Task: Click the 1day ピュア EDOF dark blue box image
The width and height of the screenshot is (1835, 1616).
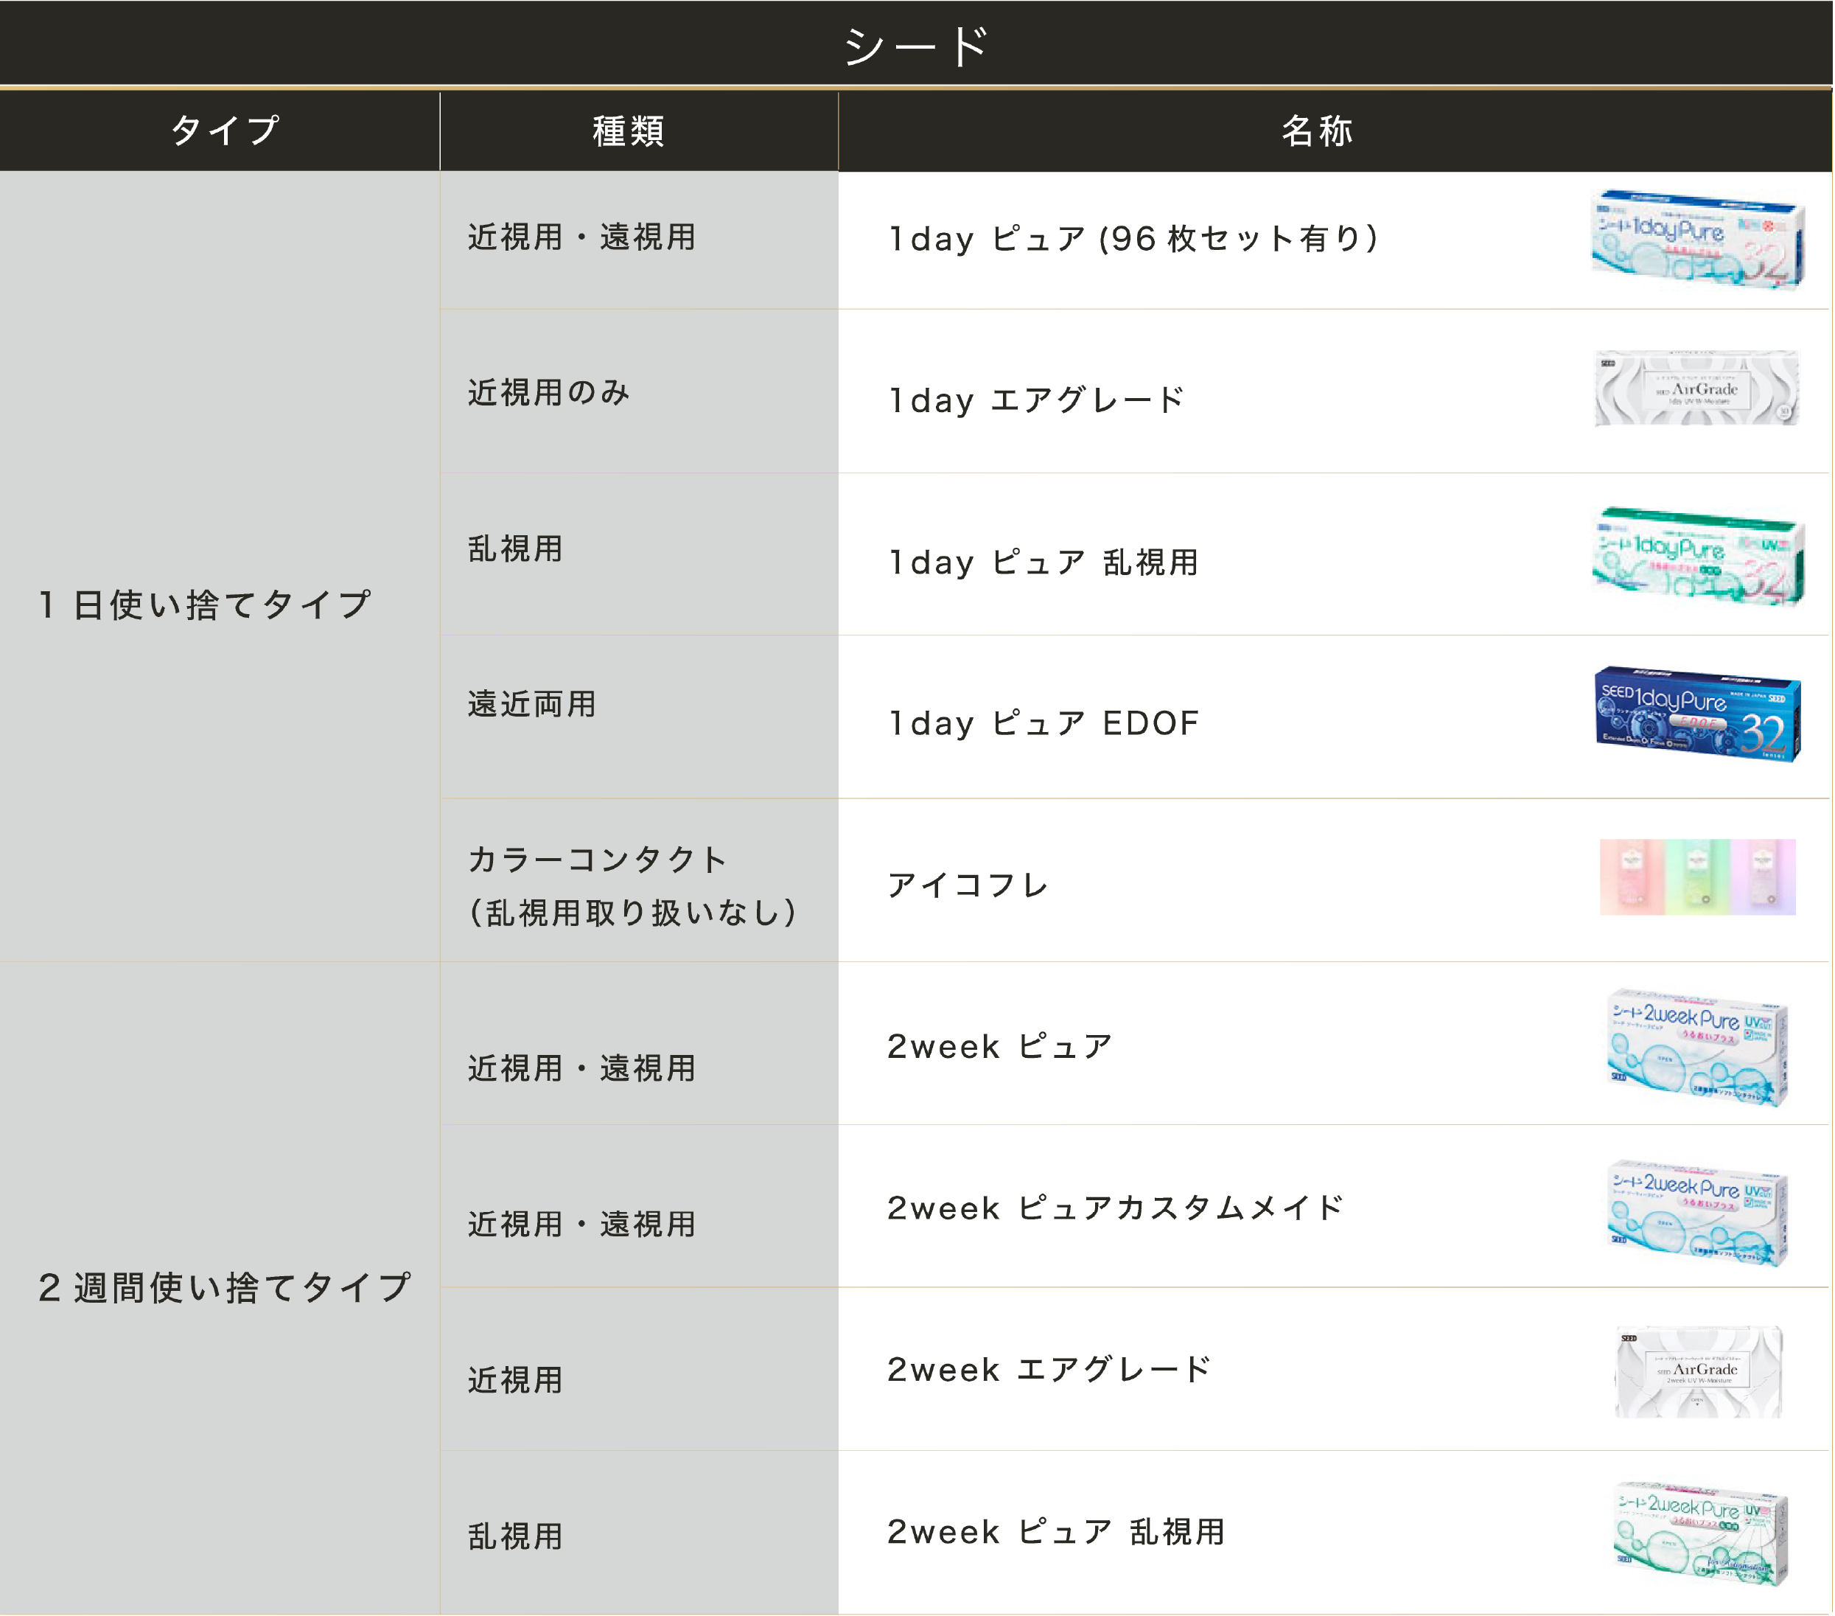Action: [1696, 715]
